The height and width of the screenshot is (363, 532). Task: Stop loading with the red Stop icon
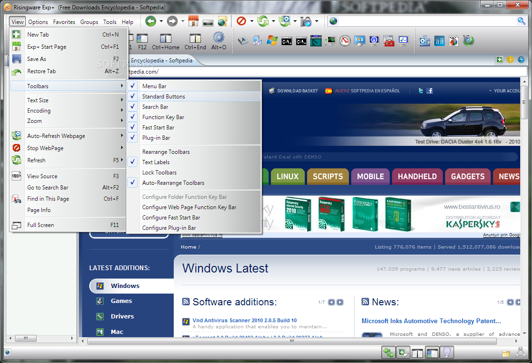[241, 21]
